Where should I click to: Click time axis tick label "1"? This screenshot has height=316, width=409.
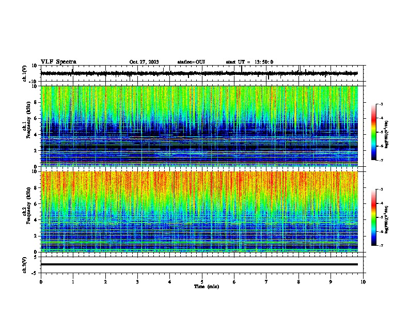pos(73,282)
